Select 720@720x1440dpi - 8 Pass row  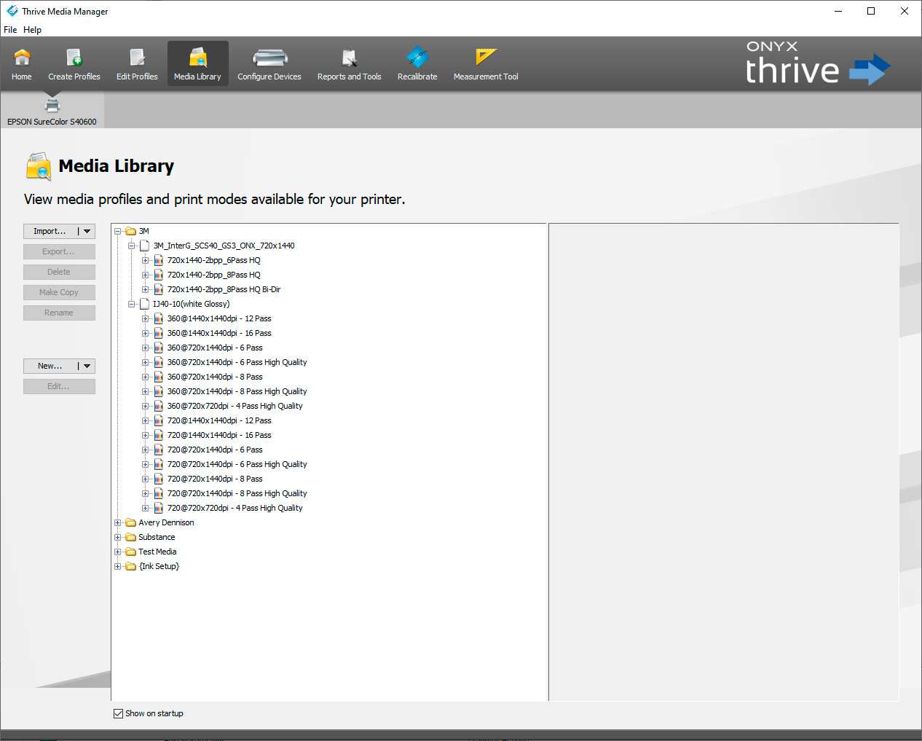pos(215,479)
